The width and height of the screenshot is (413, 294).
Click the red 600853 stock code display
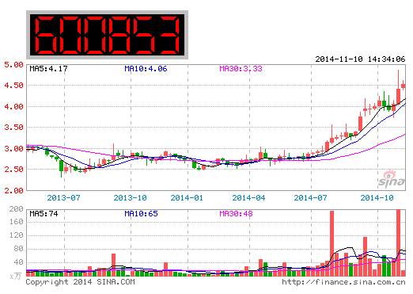(x=107, y=35)
